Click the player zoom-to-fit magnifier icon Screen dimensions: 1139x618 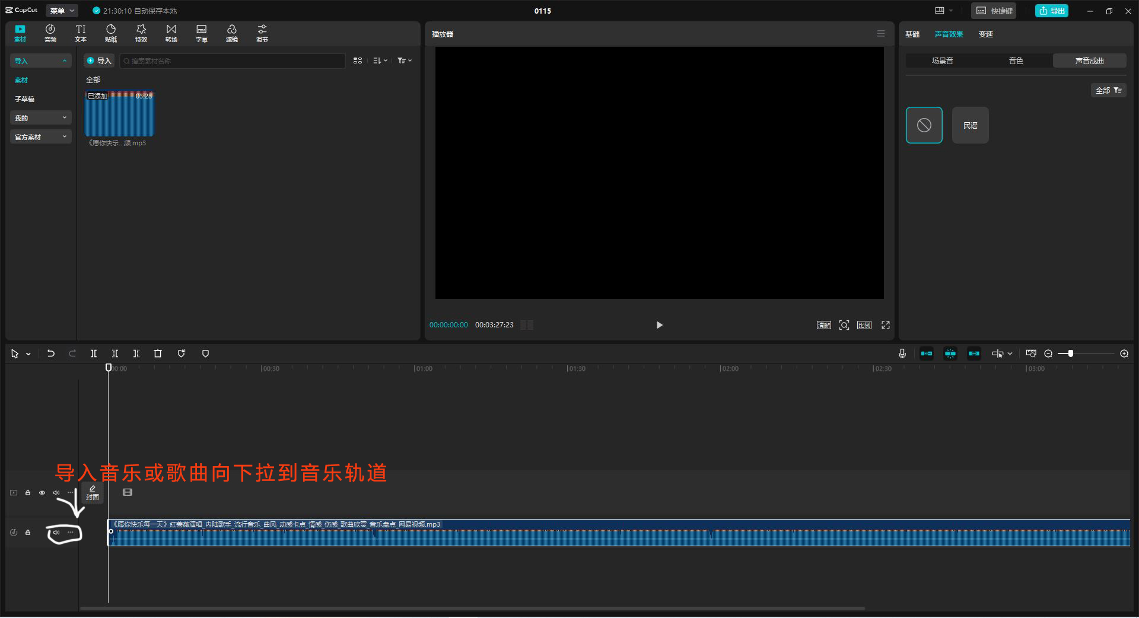pyautogui.click(x=844, y=325)
